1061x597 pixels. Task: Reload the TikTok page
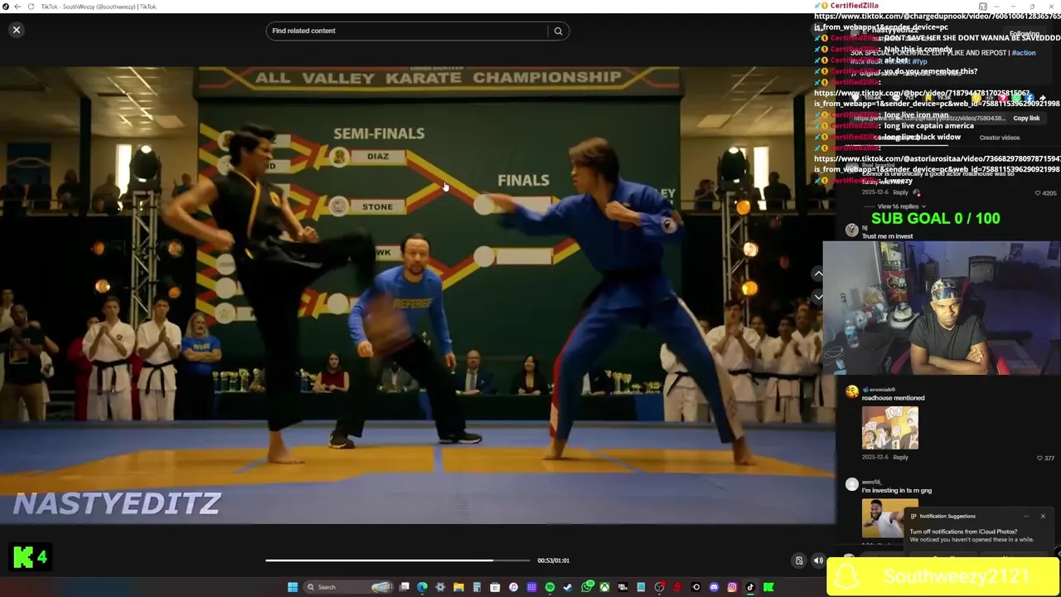pos(31,7)
